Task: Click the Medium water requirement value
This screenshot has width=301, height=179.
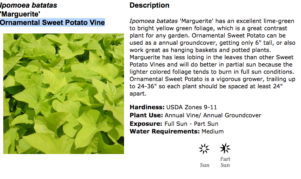Action: click(213, 131)
